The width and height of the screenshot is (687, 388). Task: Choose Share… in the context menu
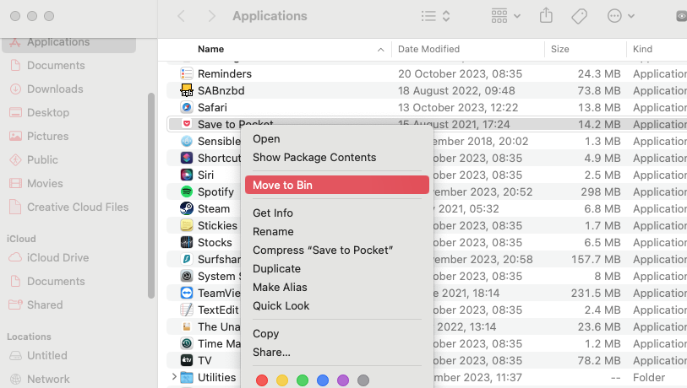(x=336, y=352)
